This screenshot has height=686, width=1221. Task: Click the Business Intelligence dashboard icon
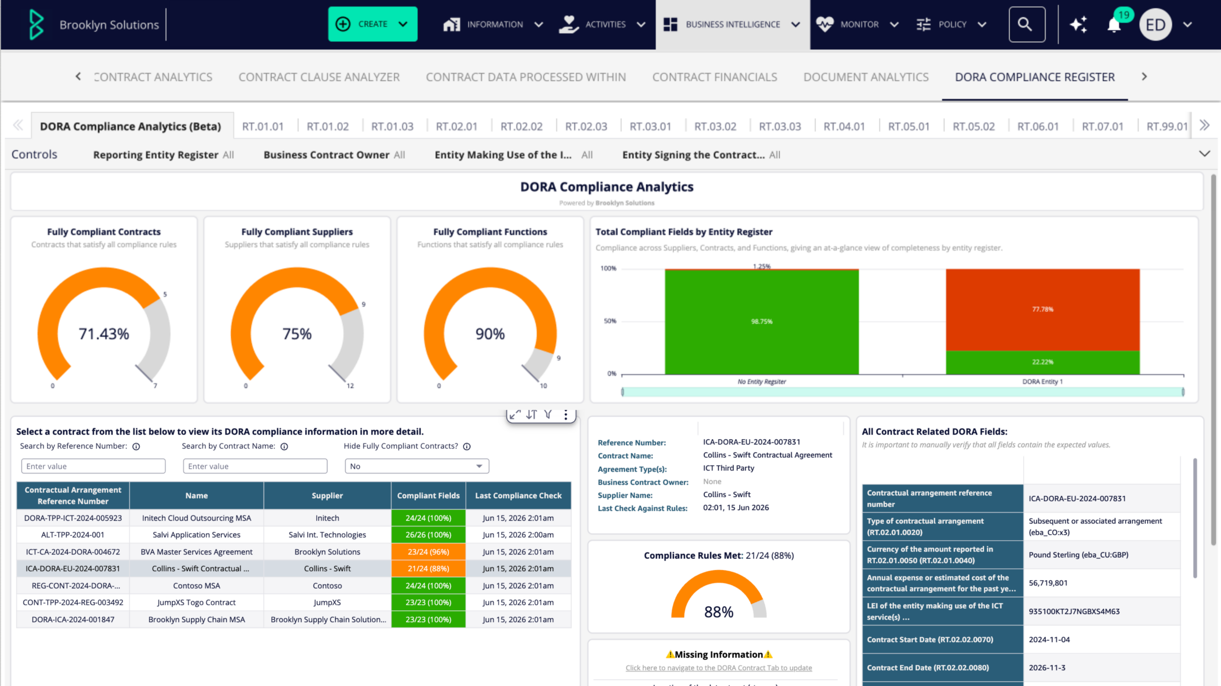point(670,24)
